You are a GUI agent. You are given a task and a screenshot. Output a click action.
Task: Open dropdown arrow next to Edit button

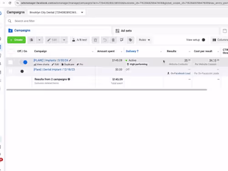[64, 40]
